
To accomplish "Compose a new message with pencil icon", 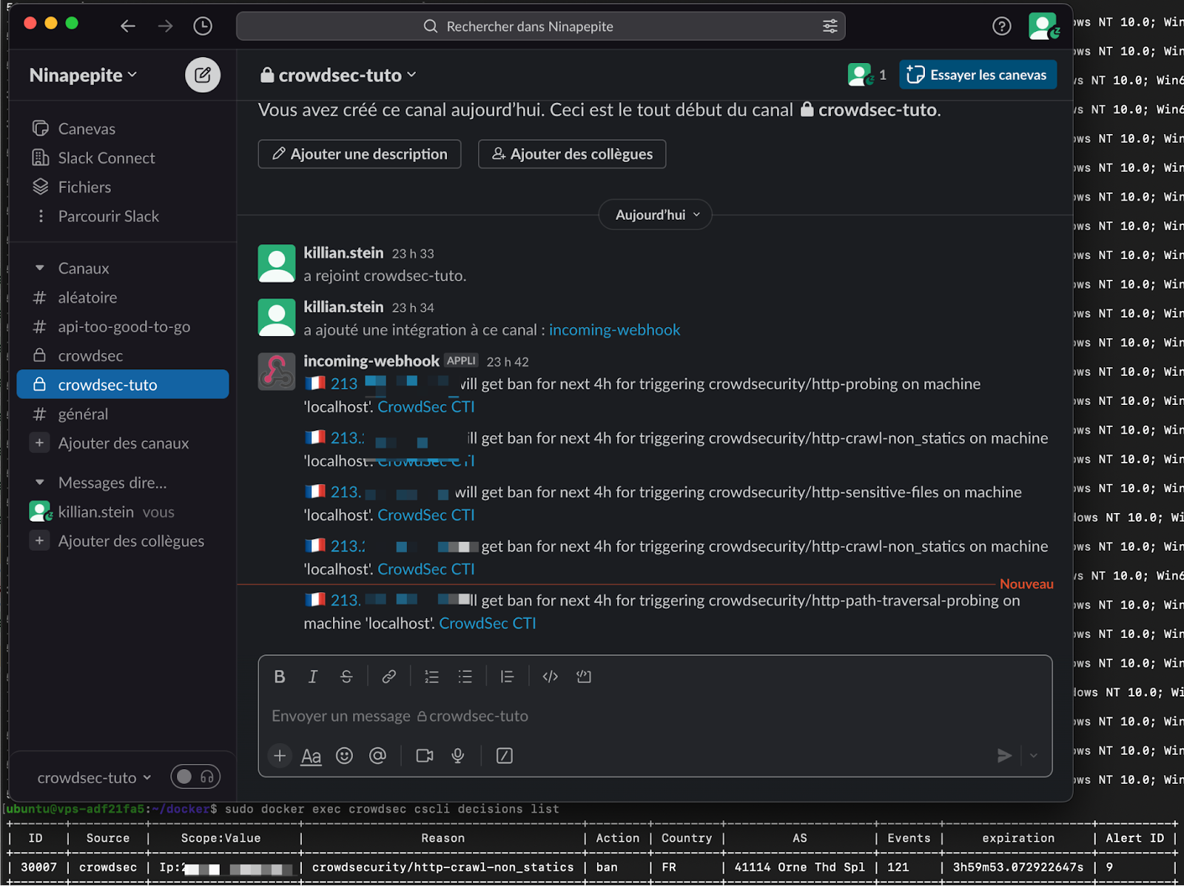I will click(x=203, y=75).
